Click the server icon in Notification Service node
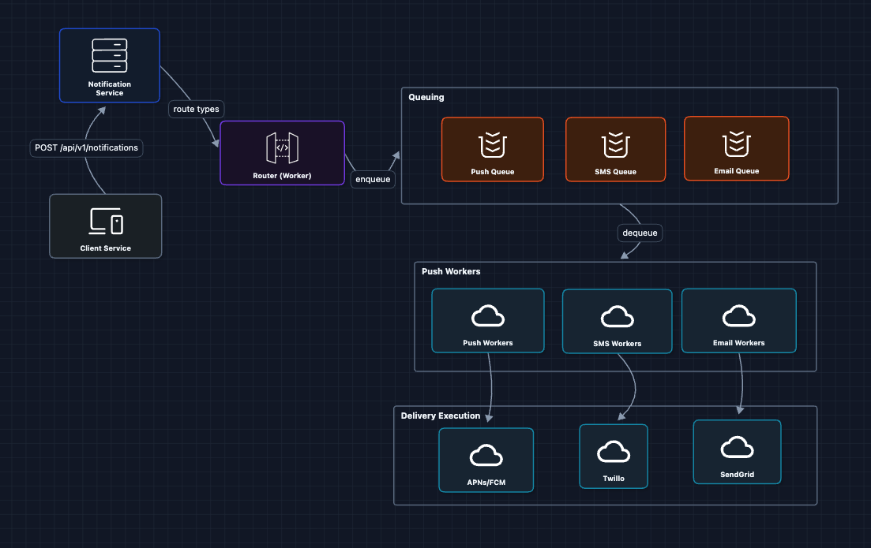This screenshot has width=871, height=548. pos(109,55)
